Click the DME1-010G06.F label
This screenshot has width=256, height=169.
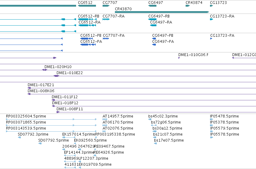[193, 55]
